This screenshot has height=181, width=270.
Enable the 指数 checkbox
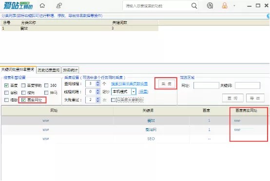click(x=6, y=100)
